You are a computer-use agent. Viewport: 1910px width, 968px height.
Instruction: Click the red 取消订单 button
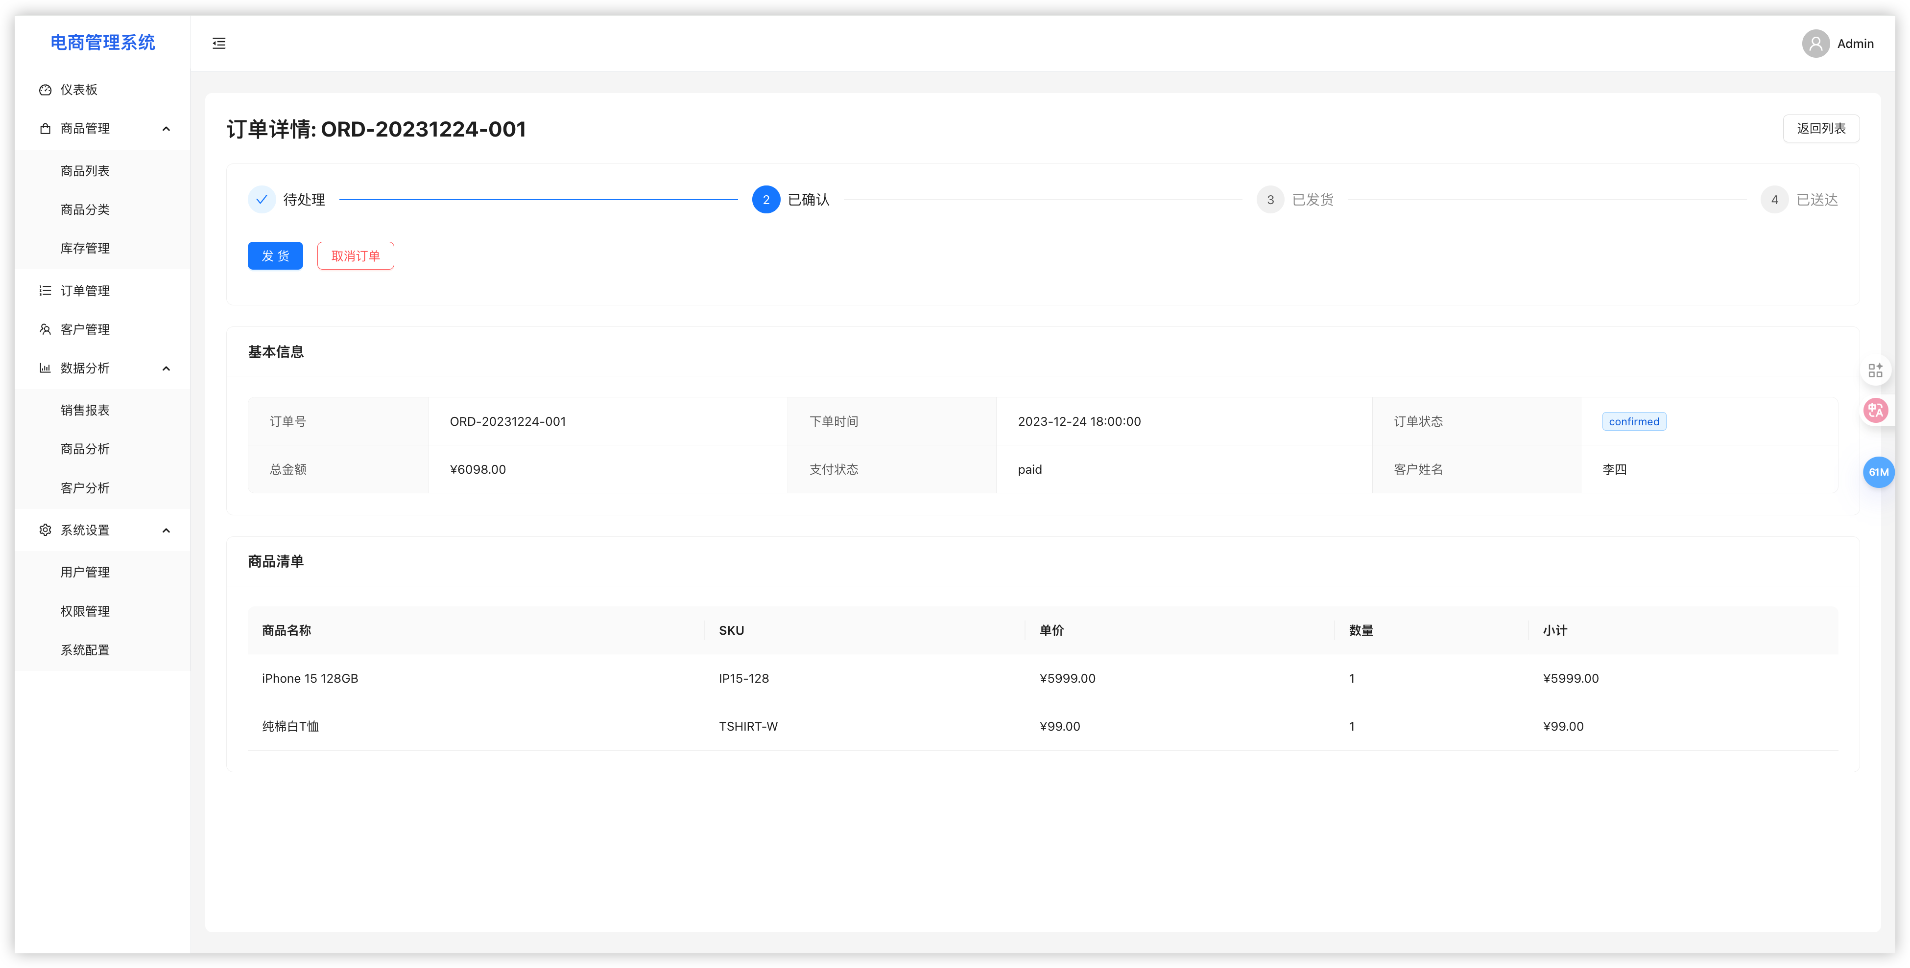pyautogui.click(x=355, y=256)
